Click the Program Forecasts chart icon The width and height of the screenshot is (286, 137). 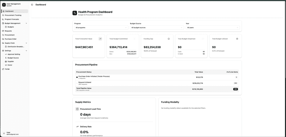coord(3,19)
